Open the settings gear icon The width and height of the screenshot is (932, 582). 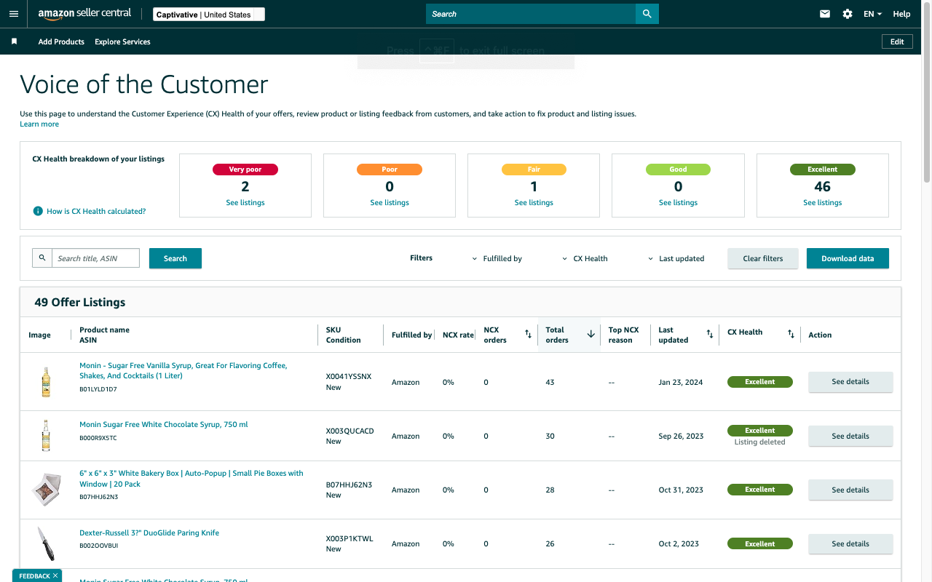(x=848, y=14)
